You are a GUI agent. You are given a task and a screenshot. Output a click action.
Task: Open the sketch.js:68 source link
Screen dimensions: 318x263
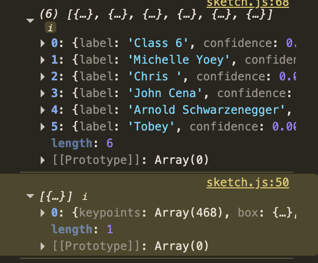tap(248, 3)
